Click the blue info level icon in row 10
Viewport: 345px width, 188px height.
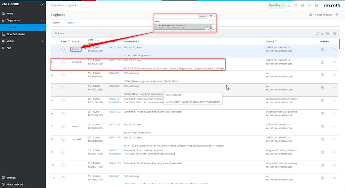tap(63, 165)
